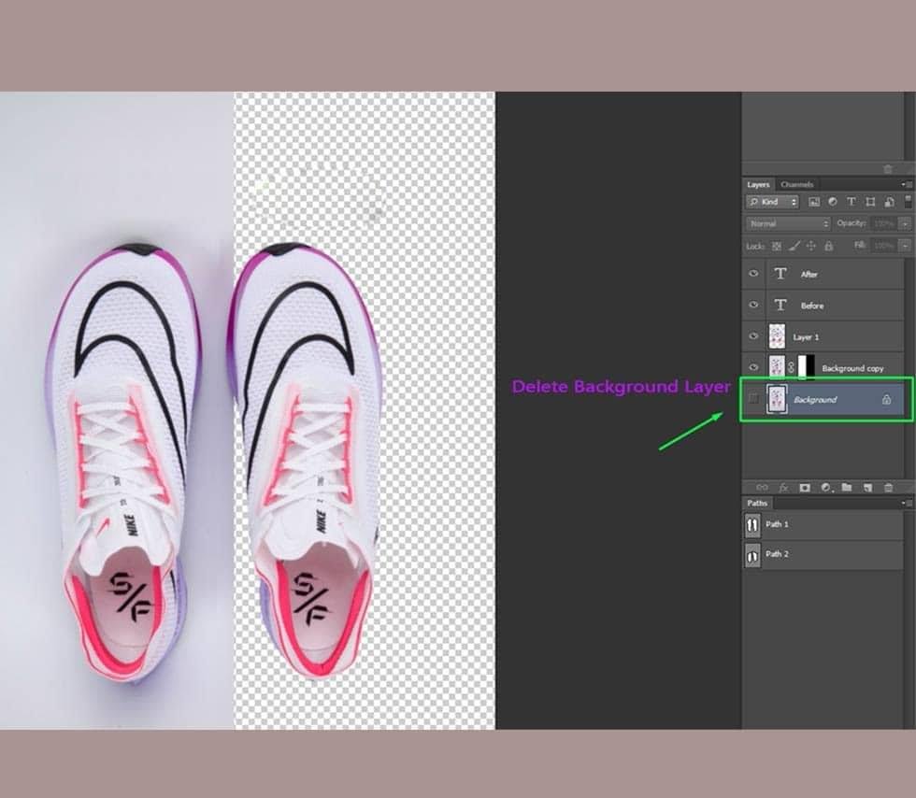Add a layer style with fx icon
The width and height of the screenshot is (916, 798).
(x=783, y=487)
